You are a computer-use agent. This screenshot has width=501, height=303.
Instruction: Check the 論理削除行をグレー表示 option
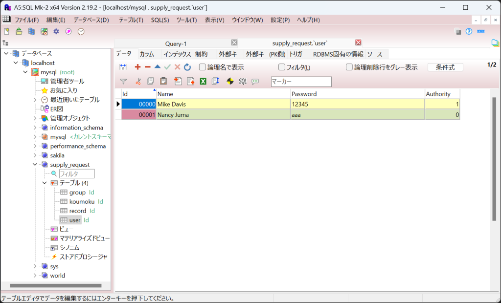tap(349, 67)
